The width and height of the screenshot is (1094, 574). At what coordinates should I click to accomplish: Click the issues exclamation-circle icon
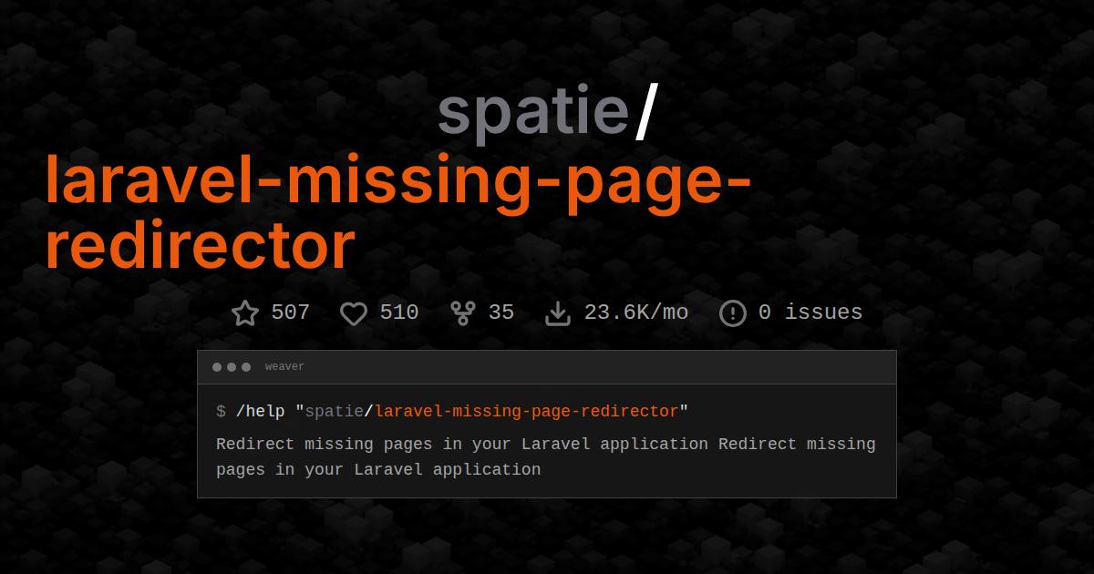tap(733, 313)
